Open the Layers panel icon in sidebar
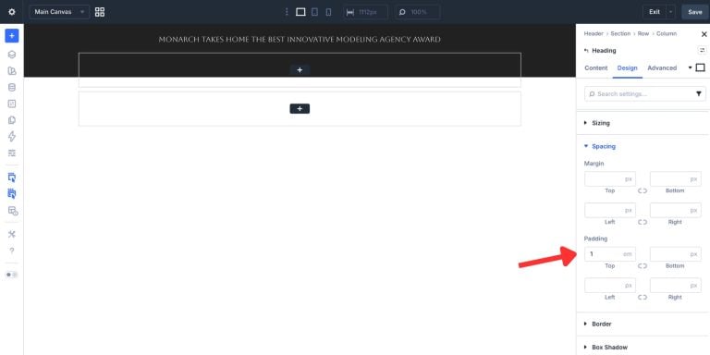Image resolution: width=710 pixels, height=355 pixels. (x=12, y=55)
